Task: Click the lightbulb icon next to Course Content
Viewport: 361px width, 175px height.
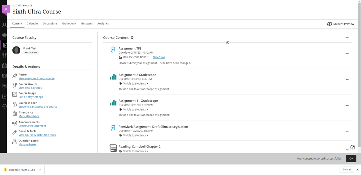Action: [x=132, y=38]
